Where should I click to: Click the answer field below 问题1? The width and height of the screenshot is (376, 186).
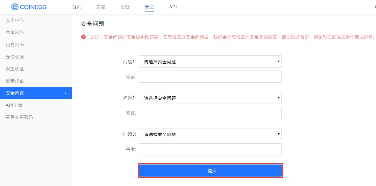coord(210,76)
